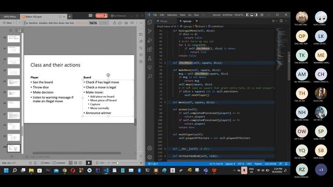
Task: Click the Sign in button in WPS Office
Action: point(101,16)
